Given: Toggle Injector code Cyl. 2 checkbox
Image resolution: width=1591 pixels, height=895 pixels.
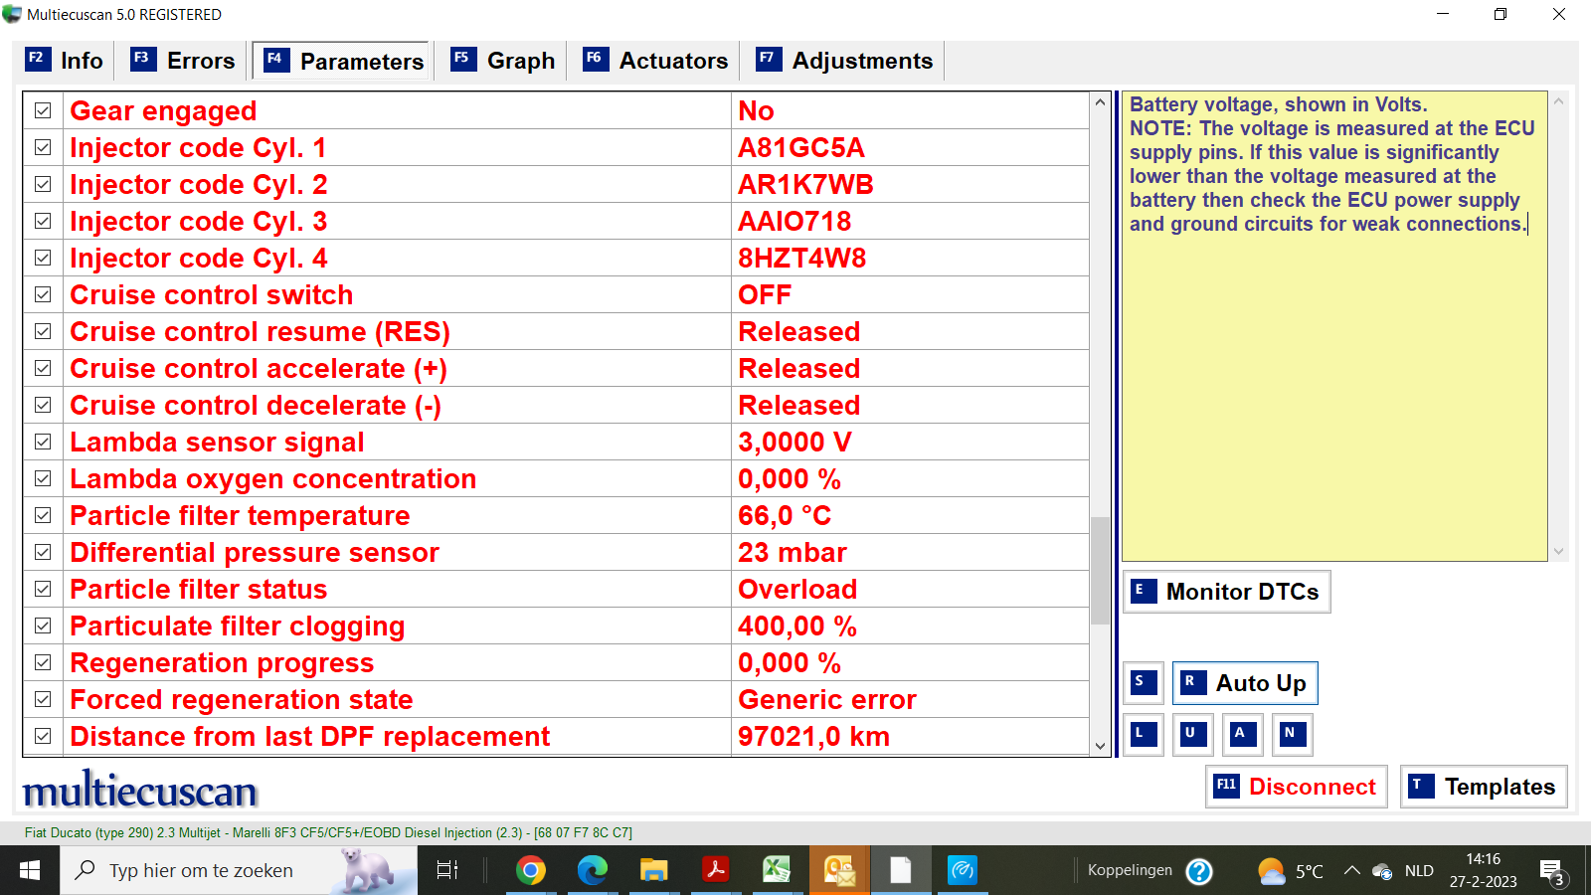Looking at the screenshot, I should pos(43,184).
